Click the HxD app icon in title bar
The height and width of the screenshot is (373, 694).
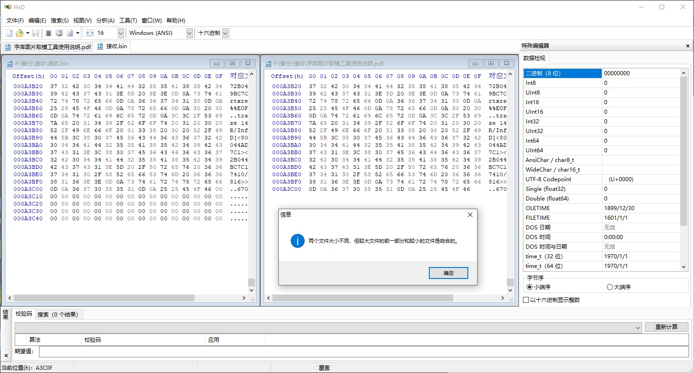[x=7, y=7]
